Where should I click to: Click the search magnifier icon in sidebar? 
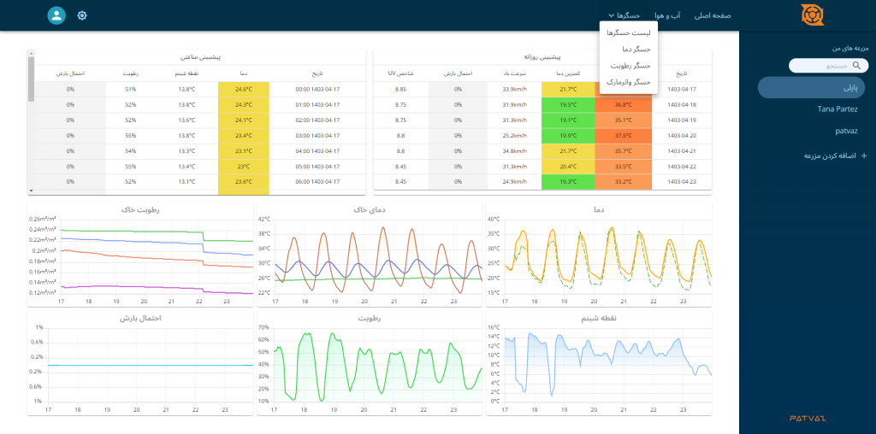857,65
